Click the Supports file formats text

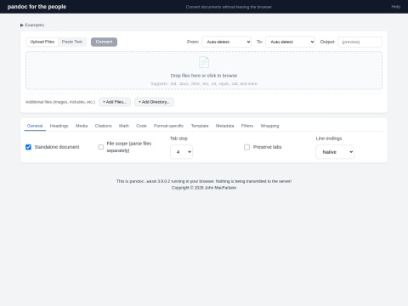click(x=204, y=84)
